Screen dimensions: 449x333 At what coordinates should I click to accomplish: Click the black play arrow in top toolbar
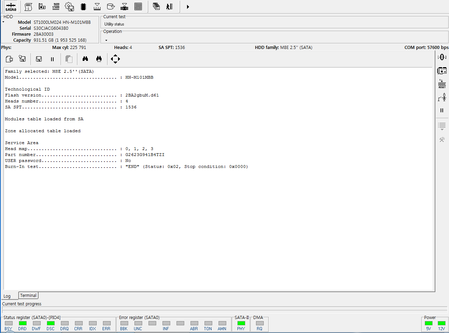click(188, 7)
